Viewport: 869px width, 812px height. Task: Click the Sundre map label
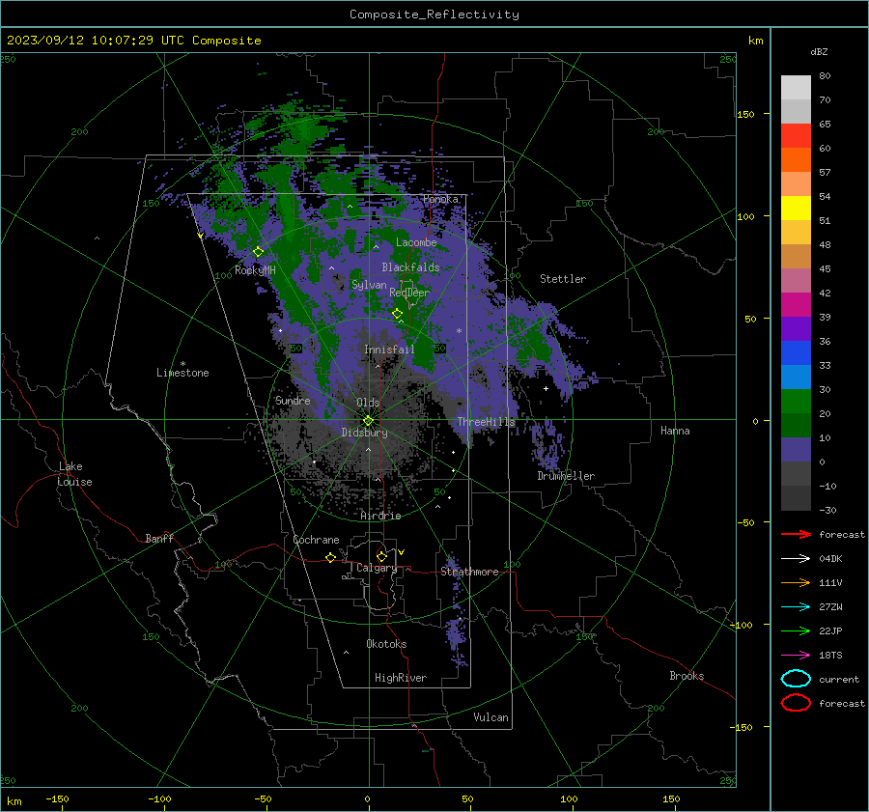click(x=293, y=400)
